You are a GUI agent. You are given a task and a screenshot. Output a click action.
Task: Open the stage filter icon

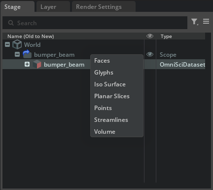pyautogui.click(x=195, y=22)
